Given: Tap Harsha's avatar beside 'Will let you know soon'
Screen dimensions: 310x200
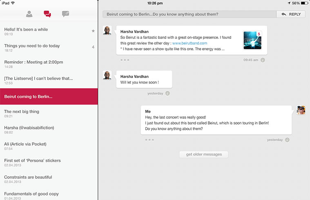Looking at the screenshot, I should [x=107, y=75].
